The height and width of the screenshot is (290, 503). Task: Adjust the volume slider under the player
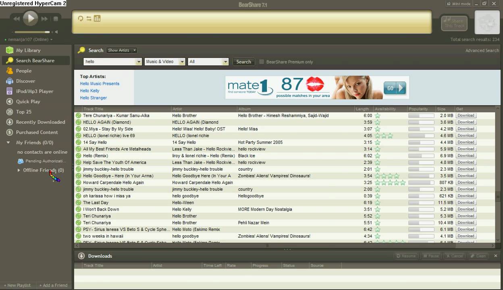point(32,32)
